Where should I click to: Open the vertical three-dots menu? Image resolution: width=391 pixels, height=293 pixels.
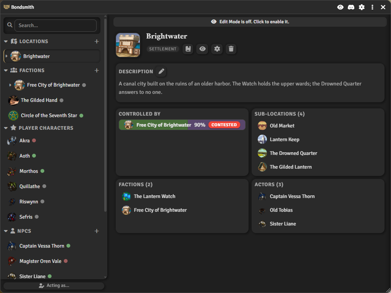coord(372,7)
